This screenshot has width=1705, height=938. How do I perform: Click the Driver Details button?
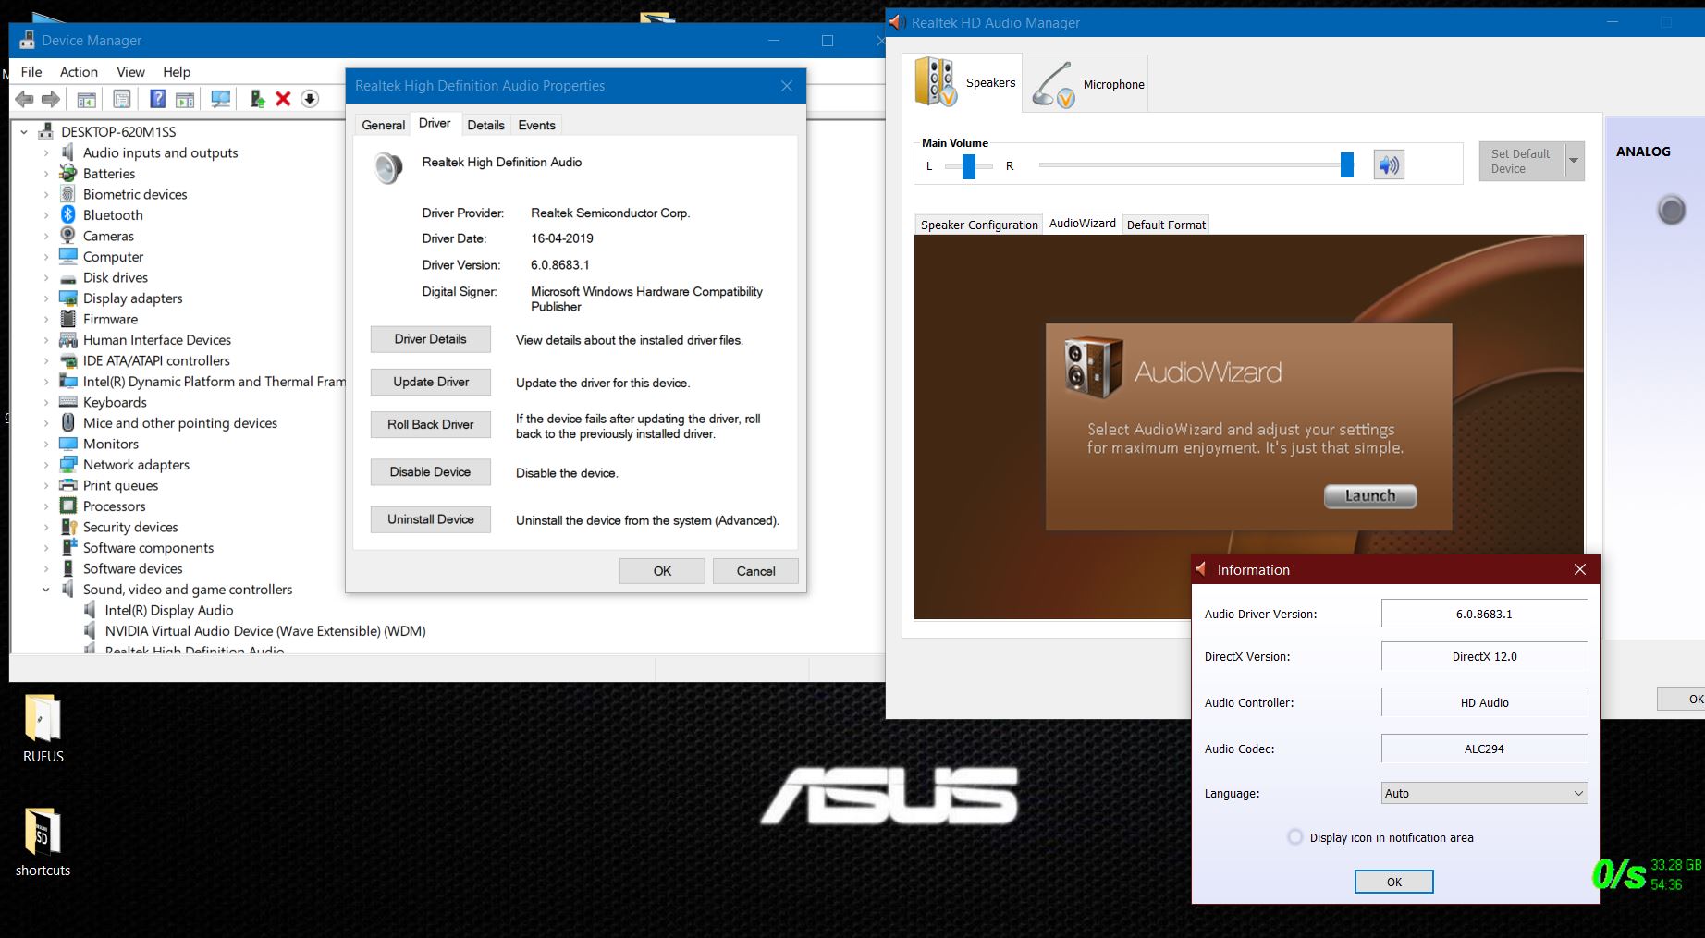click(430, 339)
